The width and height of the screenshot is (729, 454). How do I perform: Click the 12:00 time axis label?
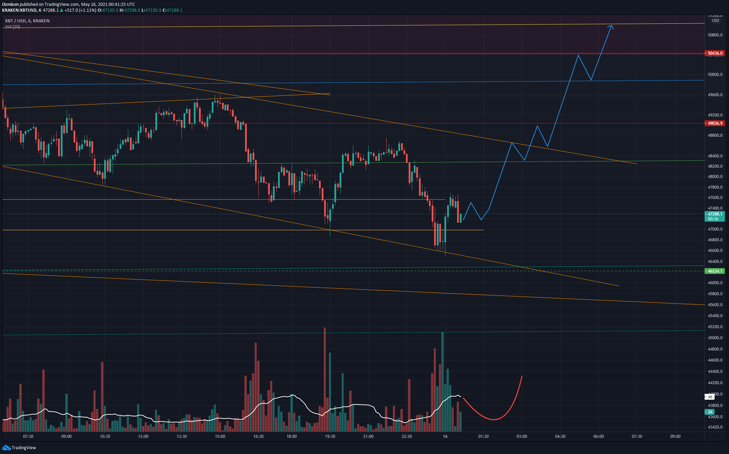pyautogui.click(x=143, y=436)
